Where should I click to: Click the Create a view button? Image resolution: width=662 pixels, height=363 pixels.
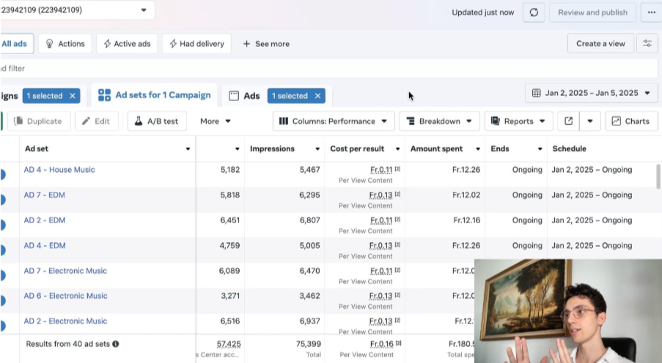coord(600,44)
